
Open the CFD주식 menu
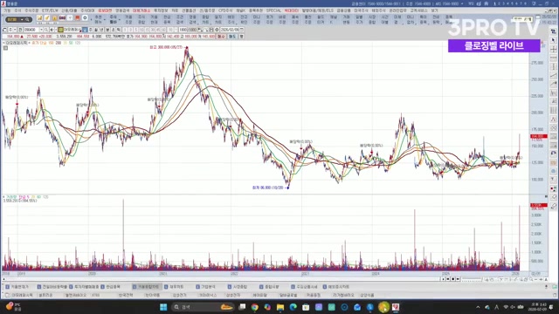pyautogui.click(x=225, y=10)
